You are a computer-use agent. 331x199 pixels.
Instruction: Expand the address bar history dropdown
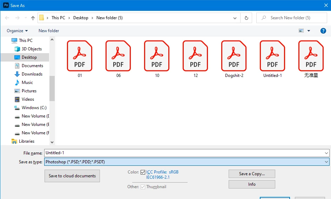coord(235,18)
